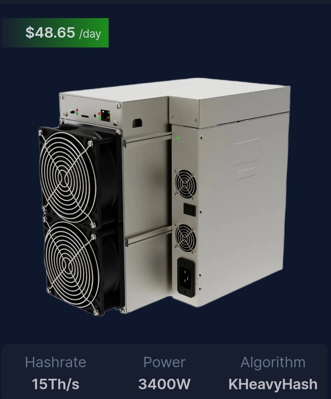
Task: Click the KHeavyHash algorithm value
Action: pos(273,384)
